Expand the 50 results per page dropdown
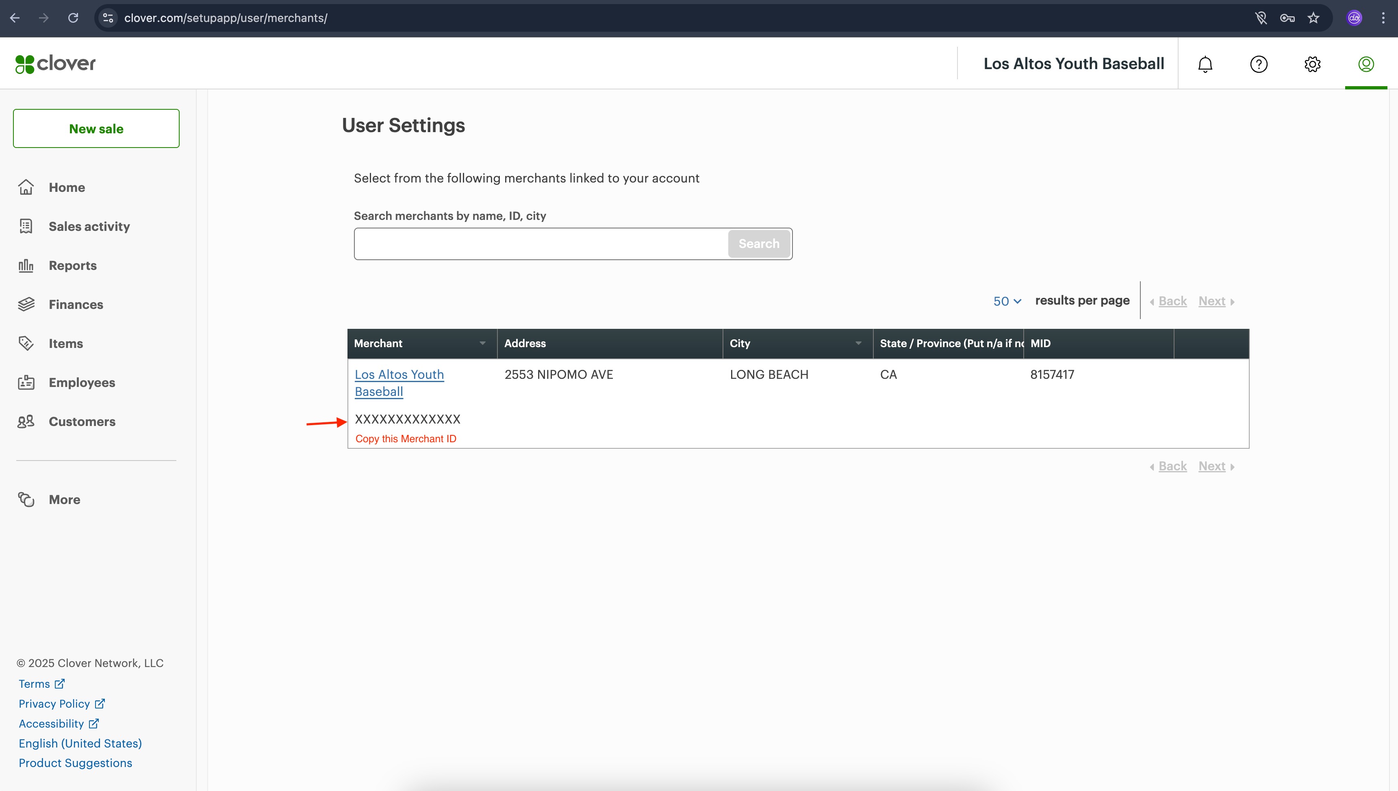Viewport: 1398px width, 791px height. click(1007, 301)
